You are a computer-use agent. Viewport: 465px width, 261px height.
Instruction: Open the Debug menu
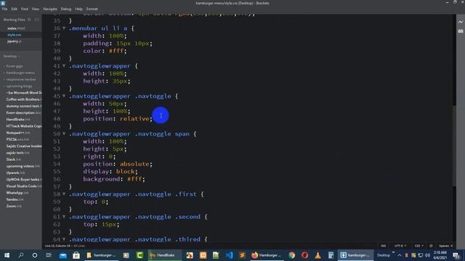point(66,9)
